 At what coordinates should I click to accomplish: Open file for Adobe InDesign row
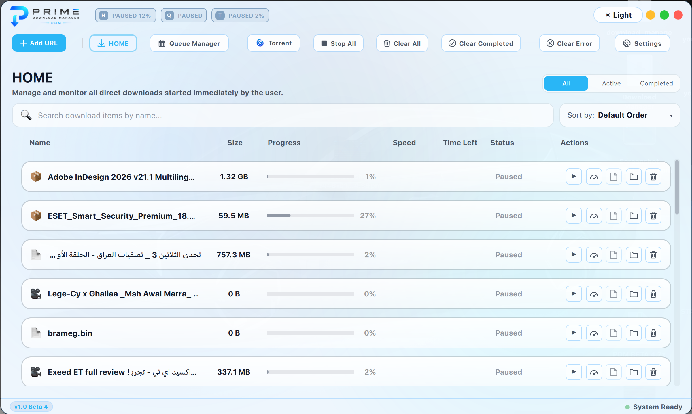coord(614,177)
